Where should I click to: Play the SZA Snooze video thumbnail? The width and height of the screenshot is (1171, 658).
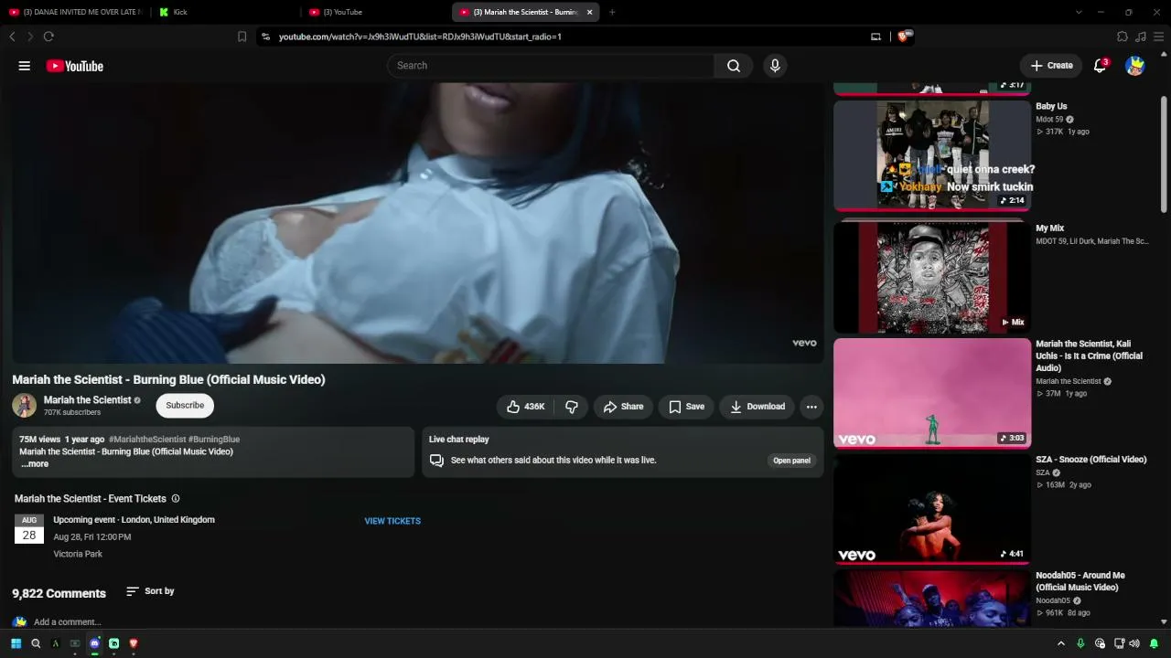tap(932, 509)
